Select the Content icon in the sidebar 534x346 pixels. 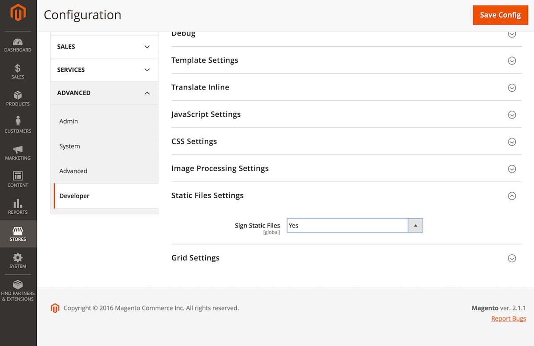pyautogui.click(x=18, y=179)
